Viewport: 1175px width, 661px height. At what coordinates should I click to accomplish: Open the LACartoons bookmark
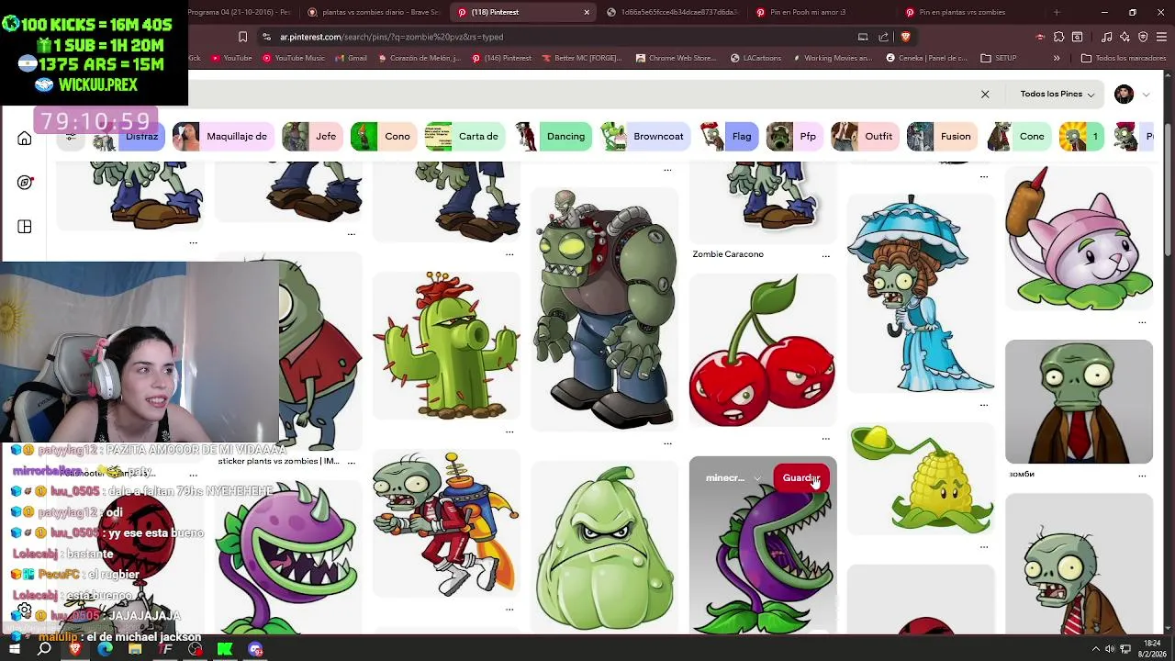point(755,58)
